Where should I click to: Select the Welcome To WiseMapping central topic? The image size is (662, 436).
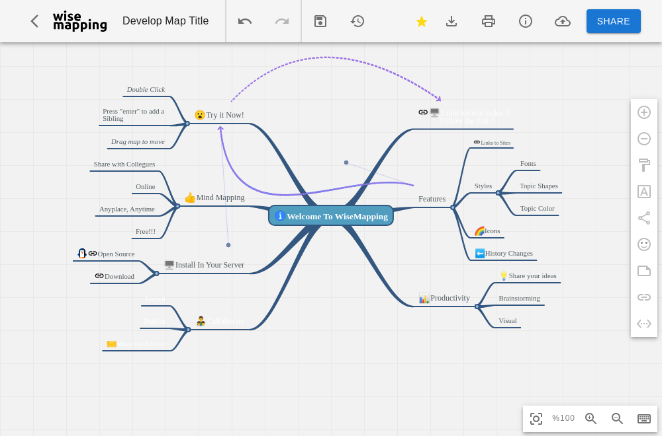pyautogui.click(x=331, y=215)
